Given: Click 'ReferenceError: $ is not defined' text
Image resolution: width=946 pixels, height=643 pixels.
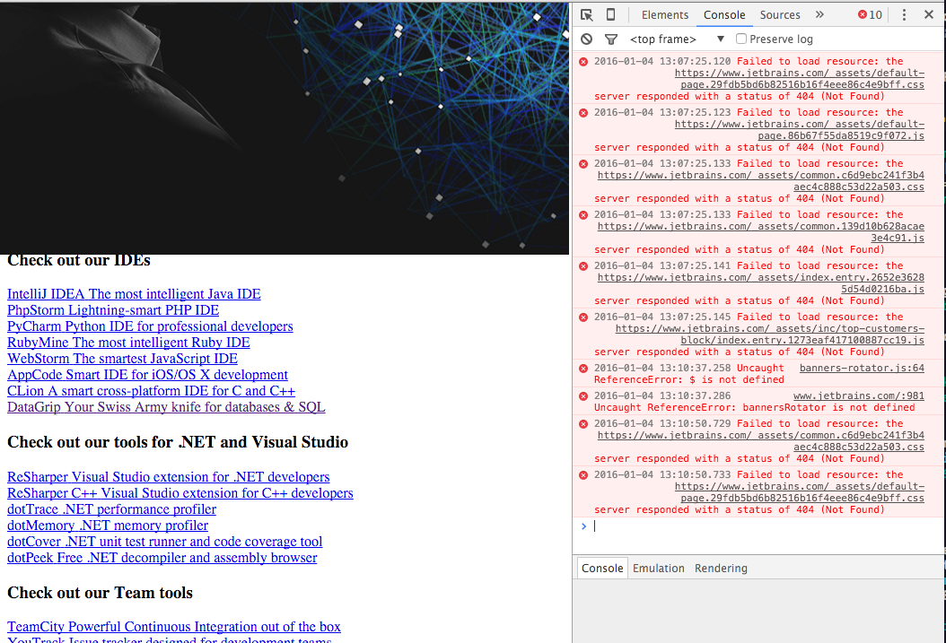Looking at the screenshot, I should click(x=689, y=379).
